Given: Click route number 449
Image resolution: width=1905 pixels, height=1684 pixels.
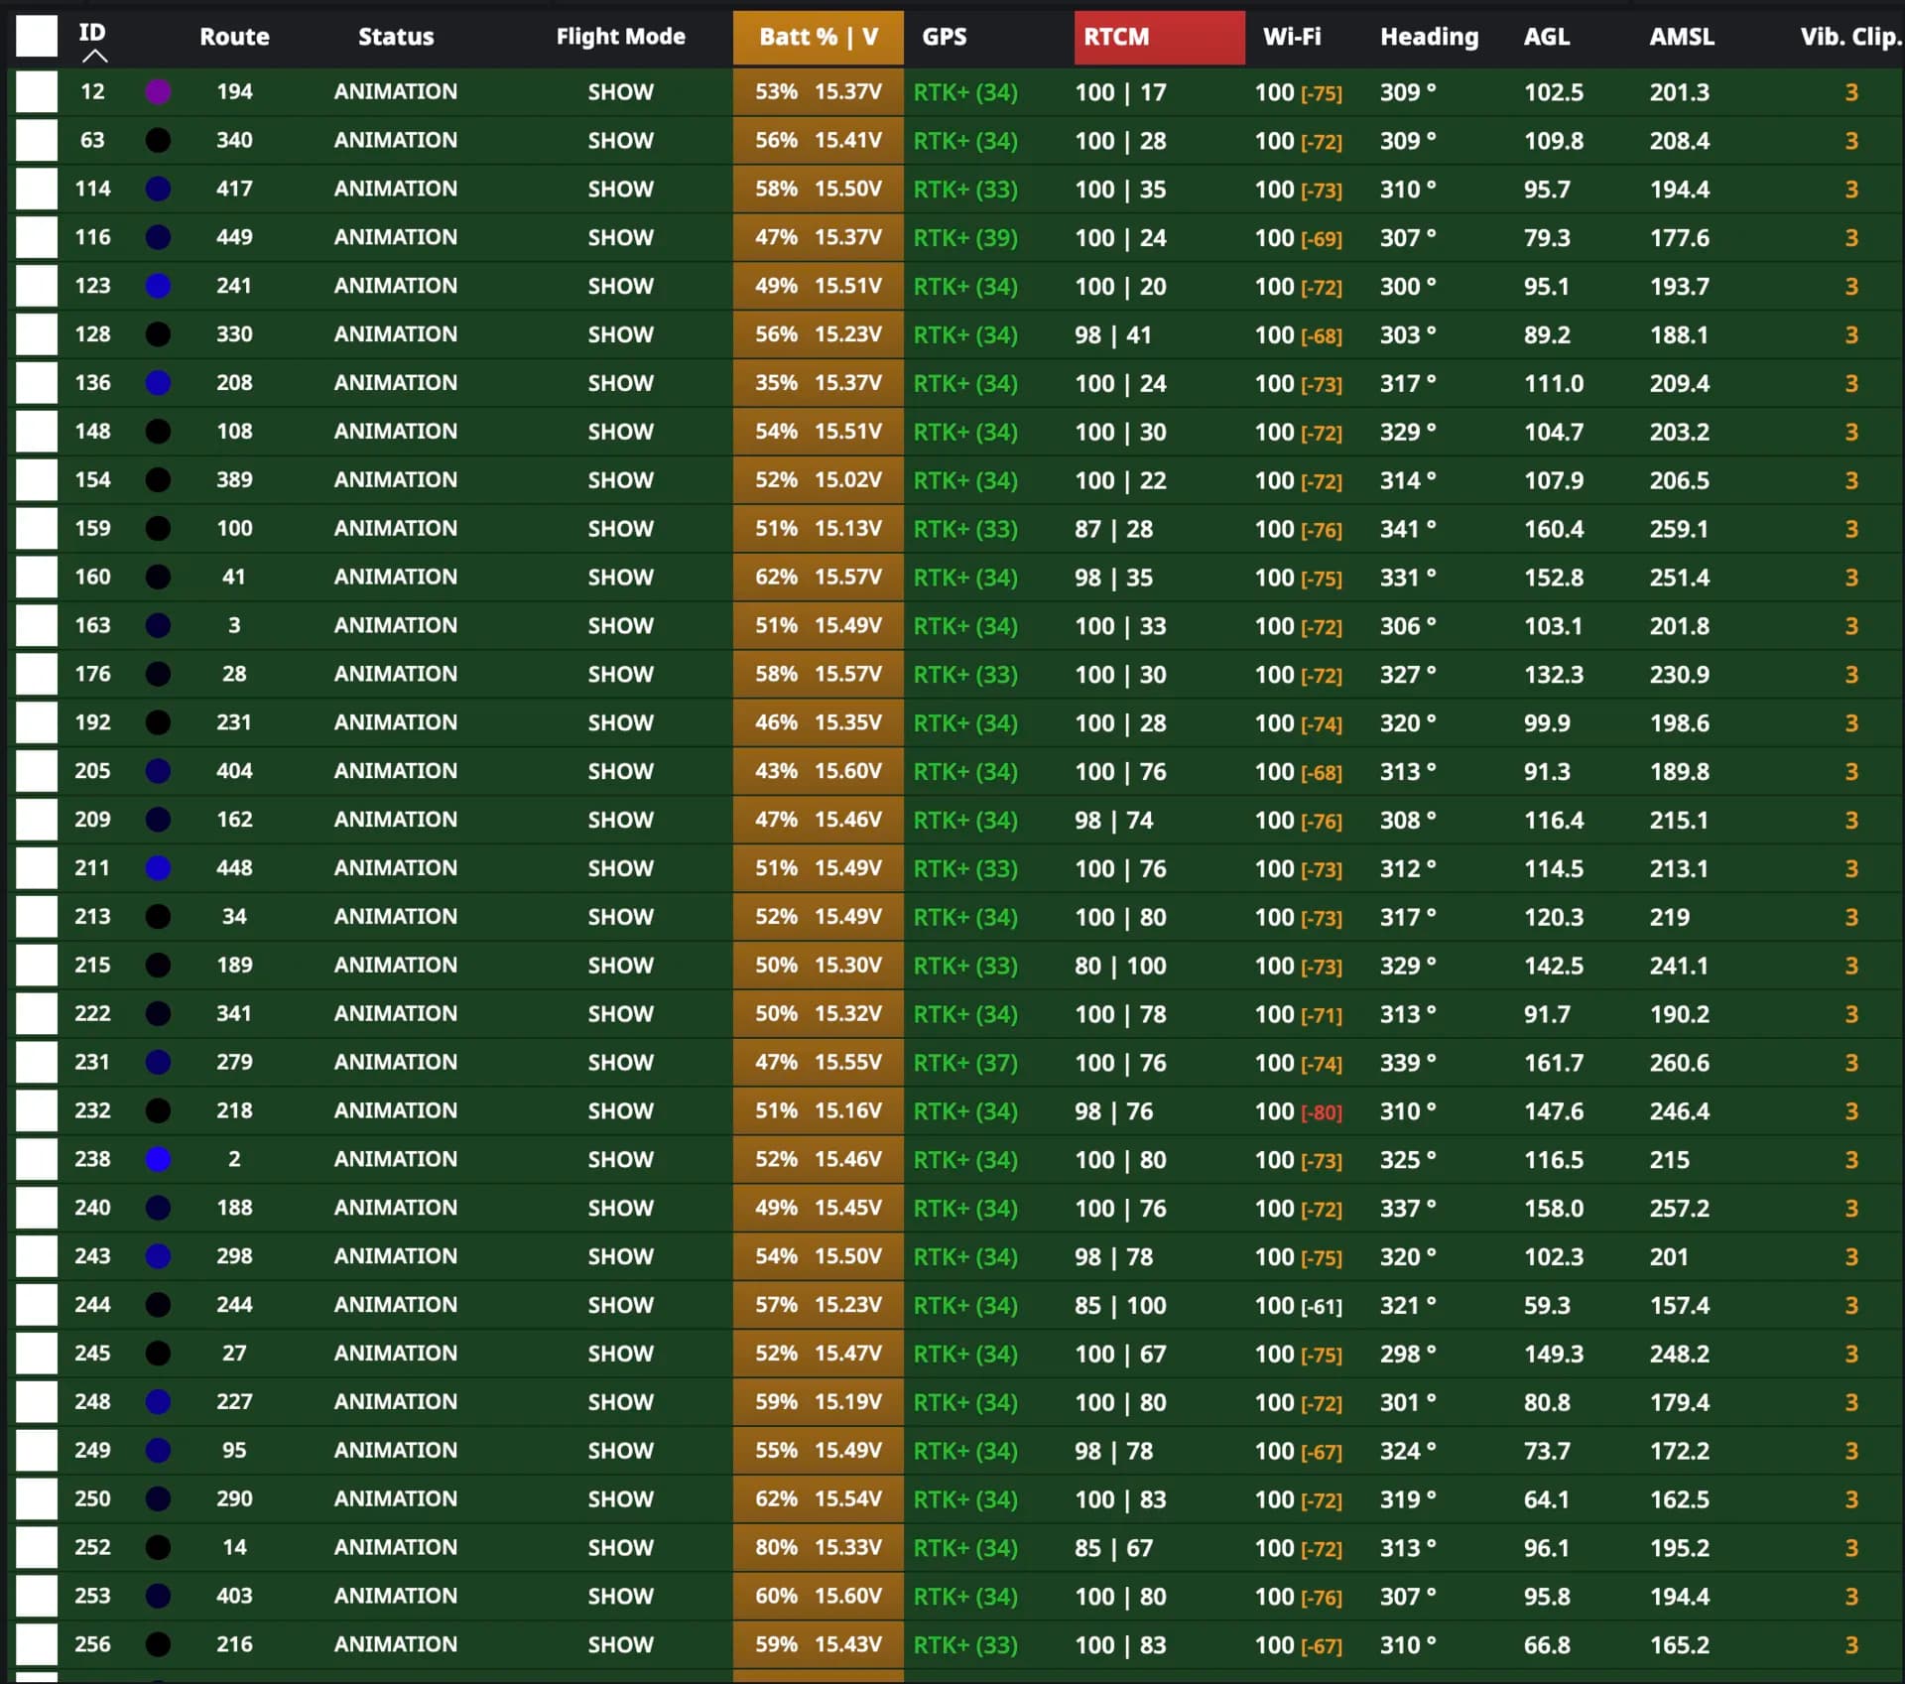Looking at the screenshot, I should coord(234,237).
